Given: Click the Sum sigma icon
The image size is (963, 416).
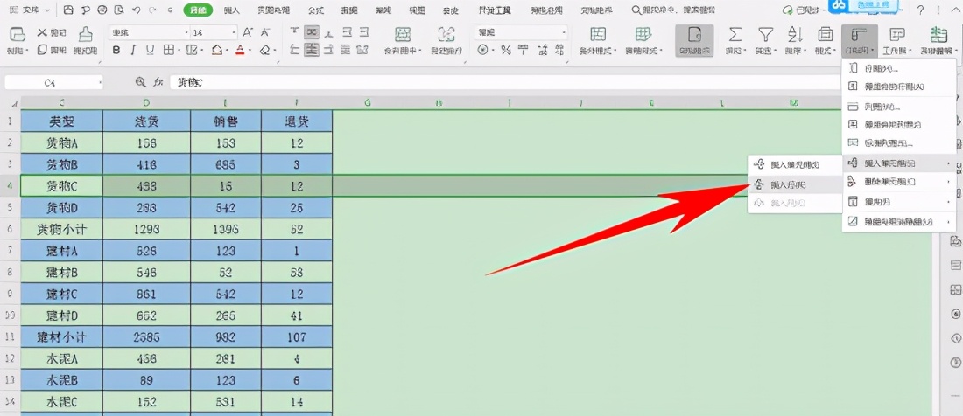Looking at the screenshot, I should point(735,34).
